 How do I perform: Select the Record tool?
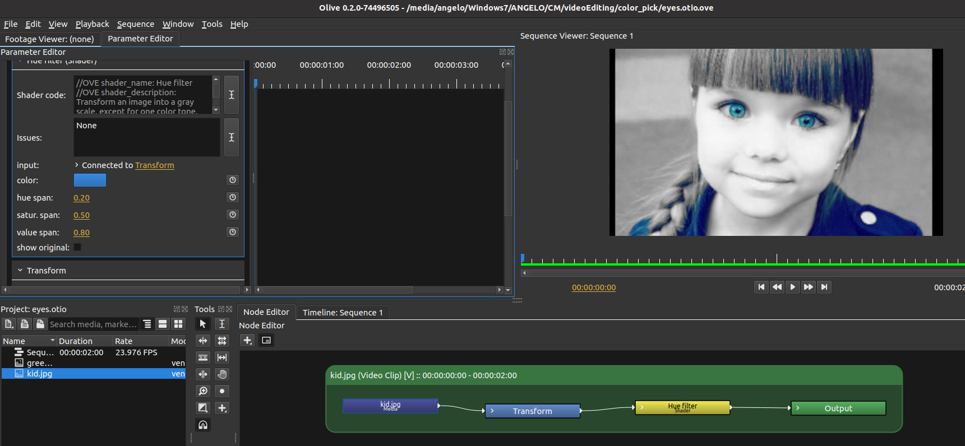coord(222,391)
